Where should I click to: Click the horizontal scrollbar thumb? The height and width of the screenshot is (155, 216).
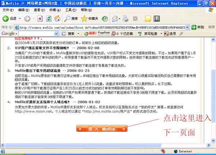click(x=83, y=145)
